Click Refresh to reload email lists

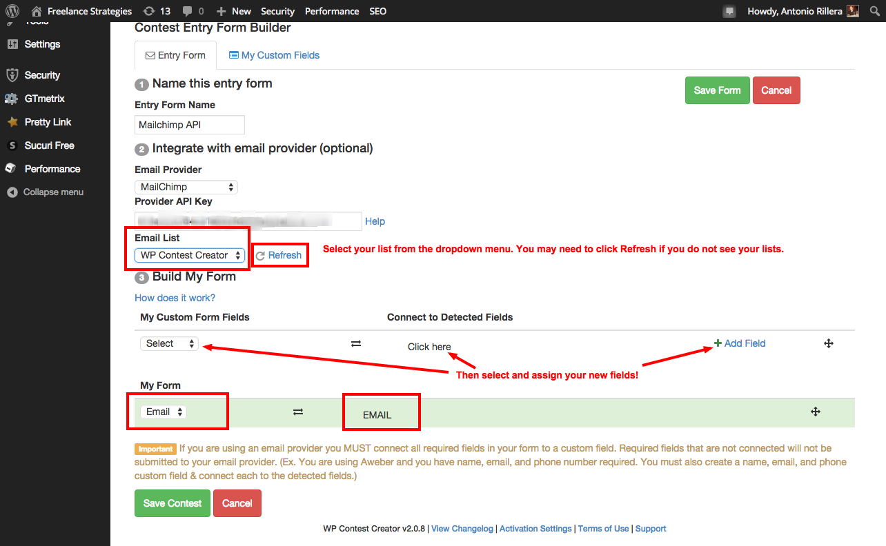[x=279, y=255]
